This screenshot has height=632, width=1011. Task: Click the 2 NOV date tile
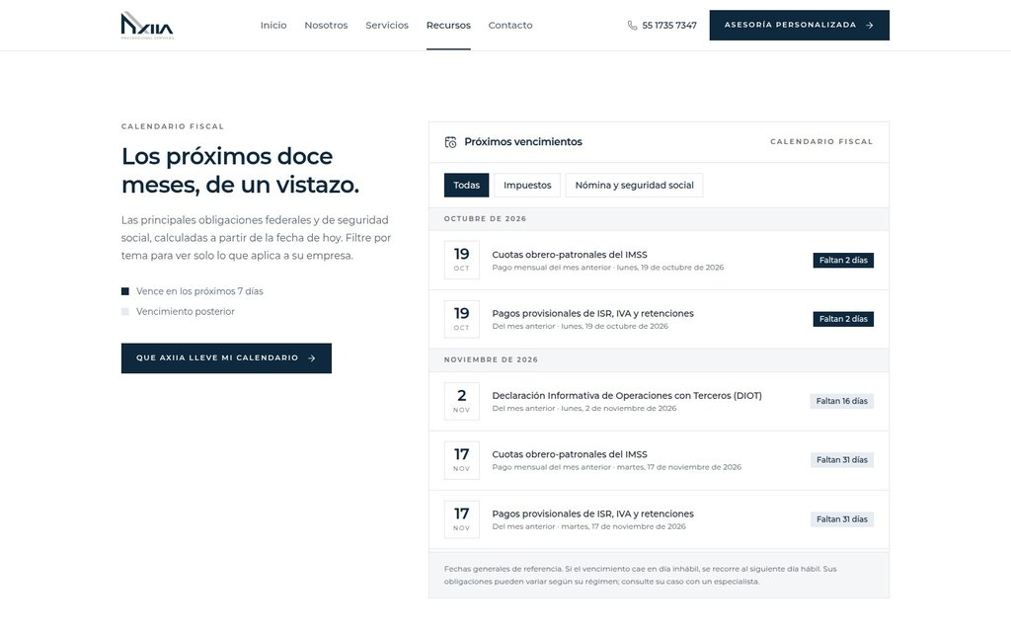click(x=462, y=401)
